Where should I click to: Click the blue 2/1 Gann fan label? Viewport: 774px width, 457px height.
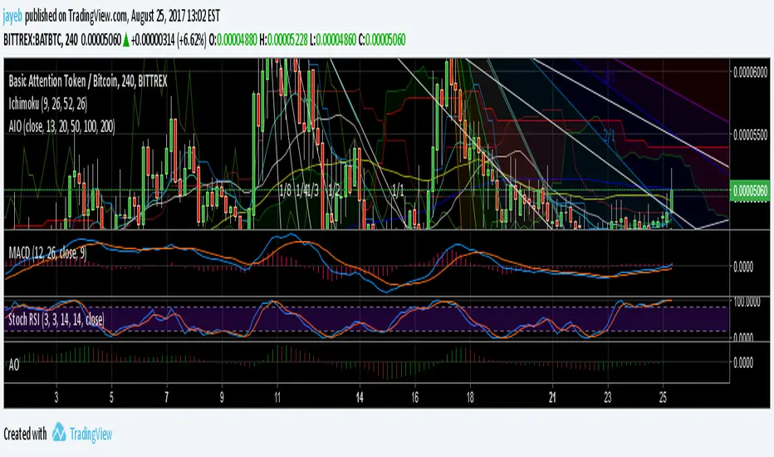[609, 135]
